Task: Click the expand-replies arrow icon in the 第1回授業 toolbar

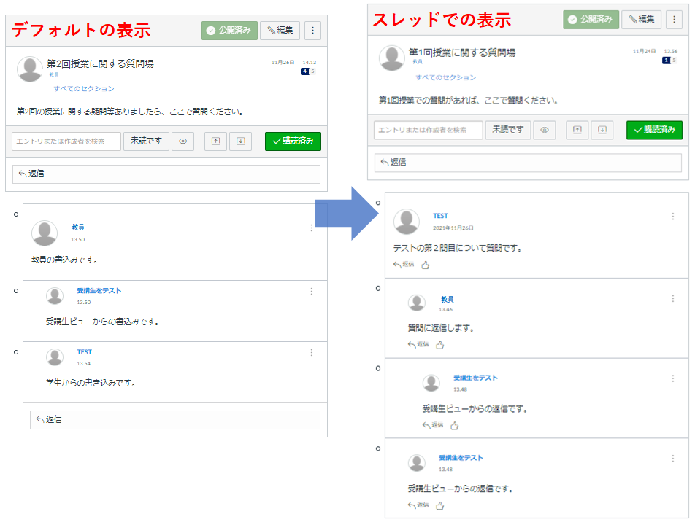Action: 602,130
